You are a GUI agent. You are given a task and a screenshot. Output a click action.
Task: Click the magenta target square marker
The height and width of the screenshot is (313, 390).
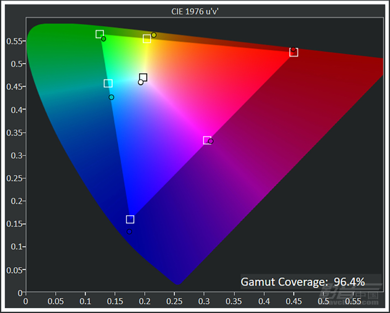(207, 140)
